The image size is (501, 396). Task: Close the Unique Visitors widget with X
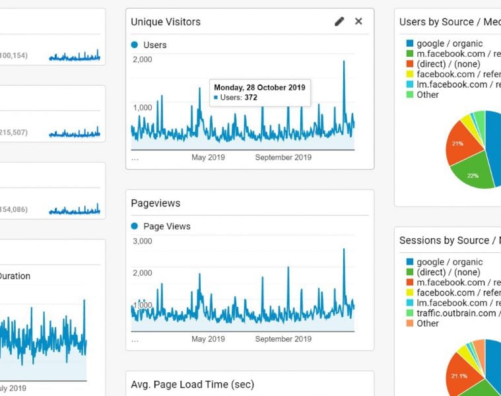tap(358, 22)
